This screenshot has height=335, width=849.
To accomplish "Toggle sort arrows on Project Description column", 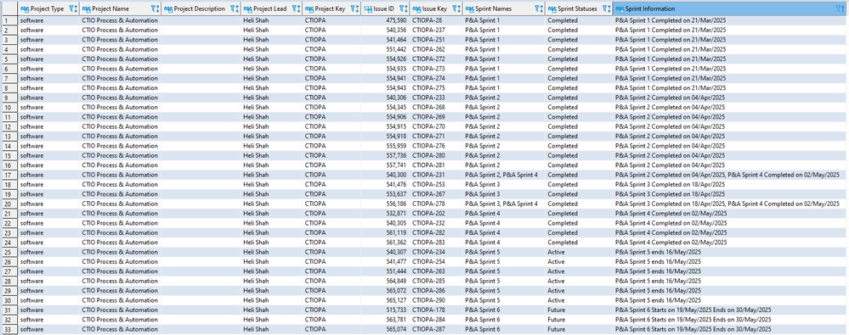I will 236,8.
